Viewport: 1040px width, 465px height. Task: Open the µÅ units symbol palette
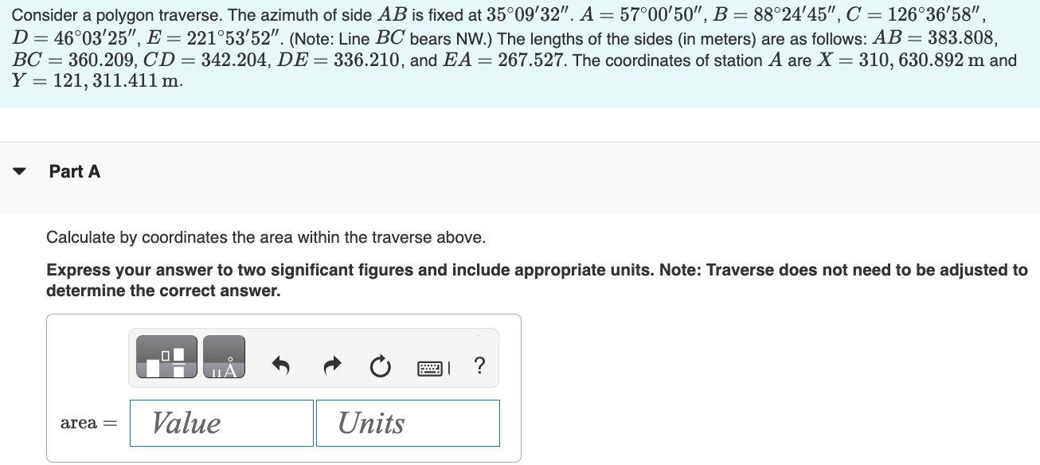[225, 356]
